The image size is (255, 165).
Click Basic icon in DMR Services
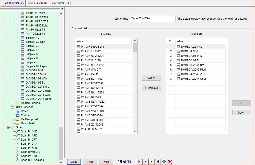(x=18, y=111)
